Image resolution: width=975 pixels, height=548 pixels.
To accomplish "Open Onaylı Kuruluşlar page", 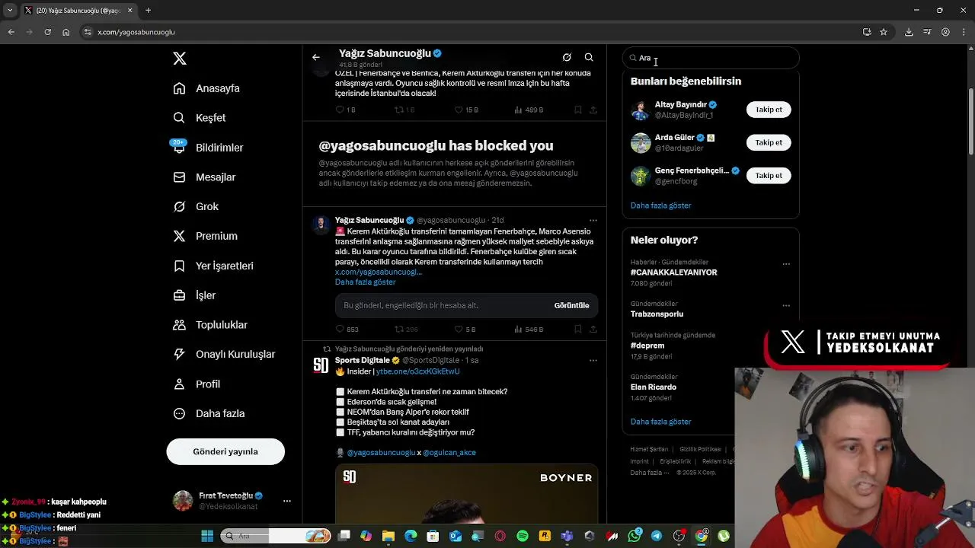I will click(x=224, y=355).
